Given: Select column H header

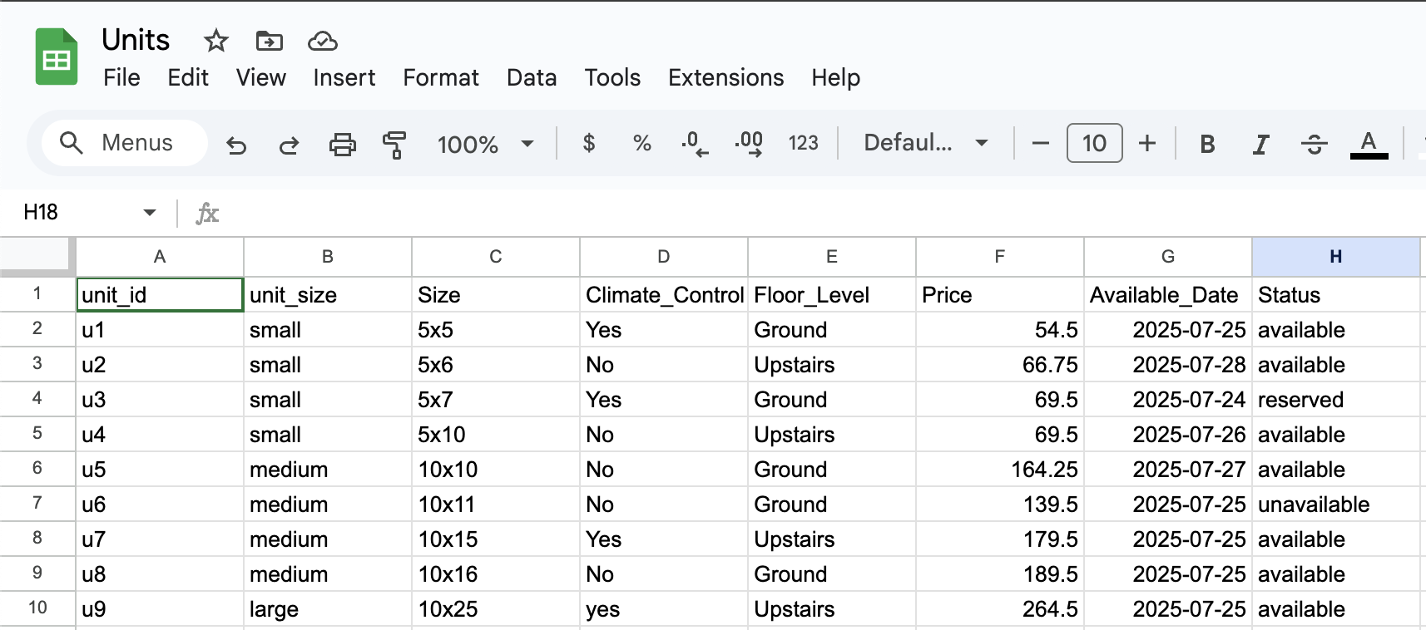Looking at the screenshot, I should [1335, 257].
